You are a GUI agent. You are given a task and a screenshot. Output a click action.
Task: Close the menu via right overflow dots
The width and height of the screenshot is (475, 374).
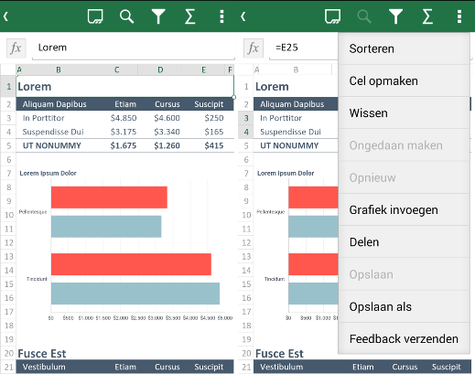459,16
